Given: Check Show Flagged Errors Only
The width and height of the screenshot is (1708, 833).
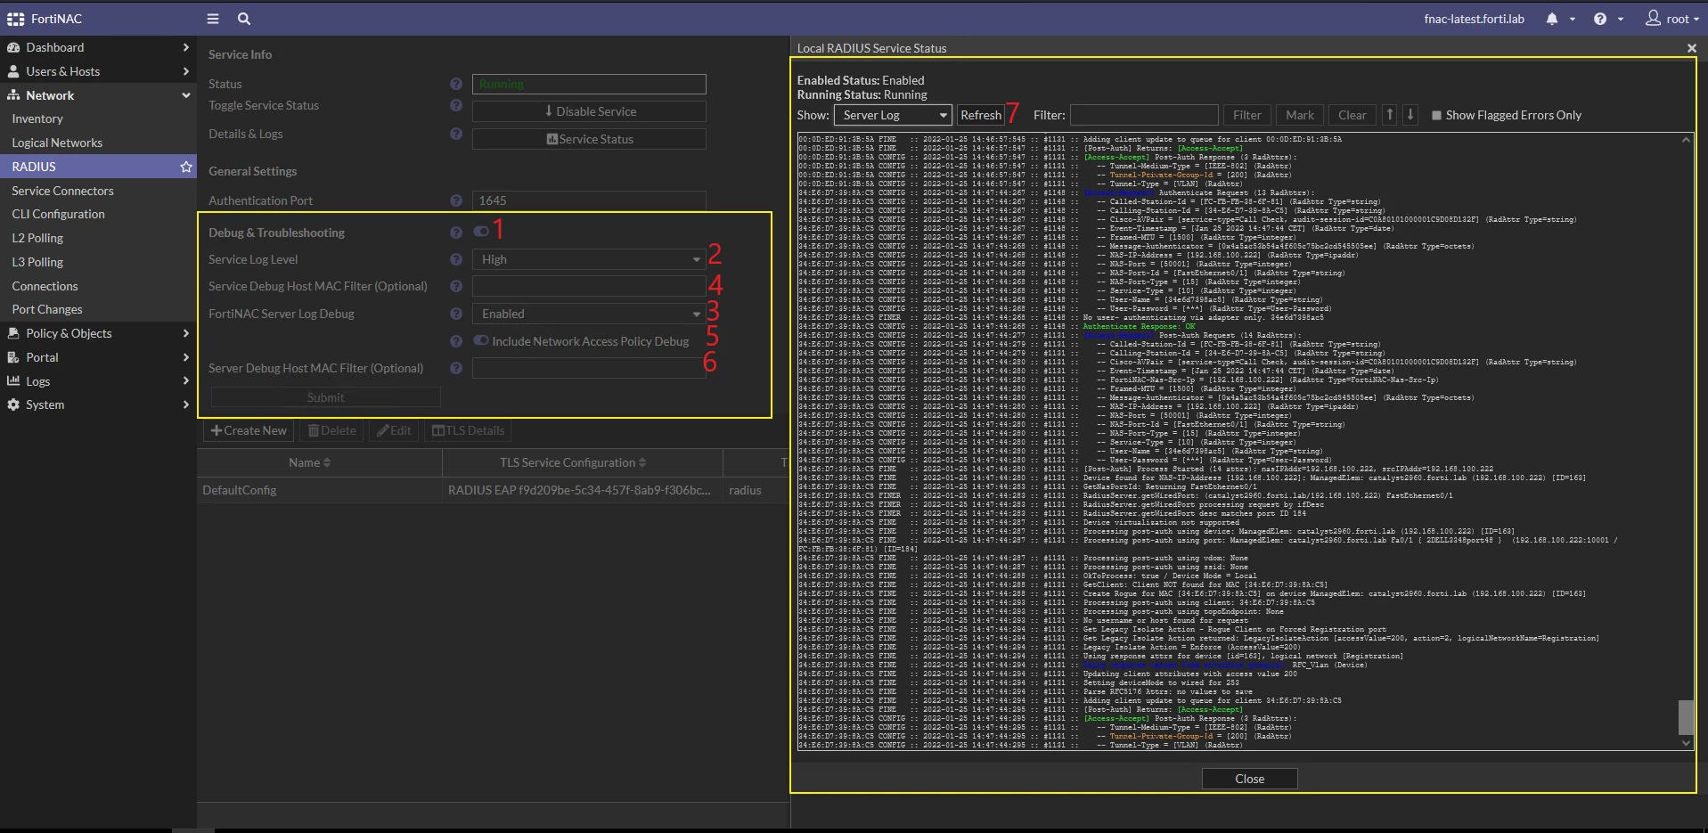Looking at the screenshot, I should click(x=1436, y=115).
